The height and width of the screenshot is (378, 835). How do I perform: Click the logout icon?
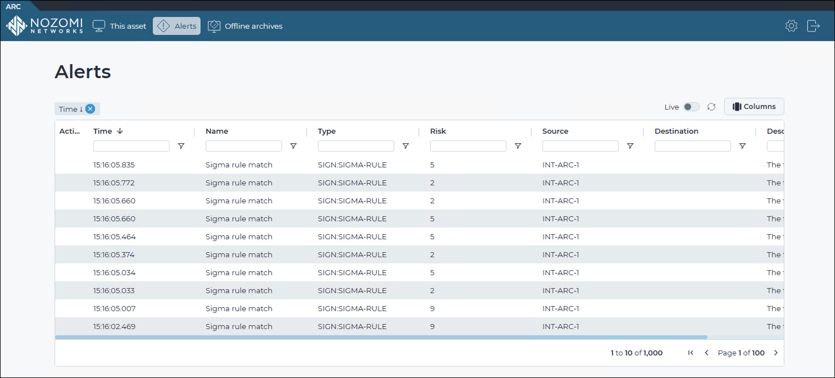click(x=813, y=26)
